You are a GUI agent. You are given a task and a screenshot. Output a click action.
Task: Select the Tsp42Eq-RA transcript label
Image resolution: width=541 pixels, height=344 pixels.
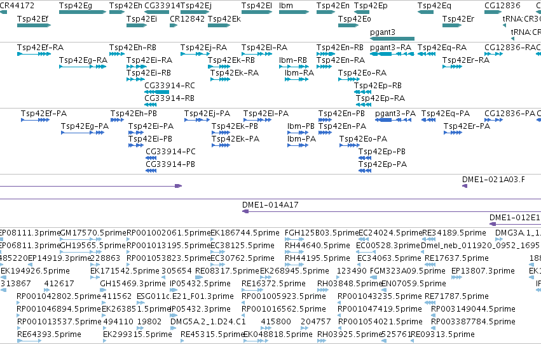click(x=442, y=47)
